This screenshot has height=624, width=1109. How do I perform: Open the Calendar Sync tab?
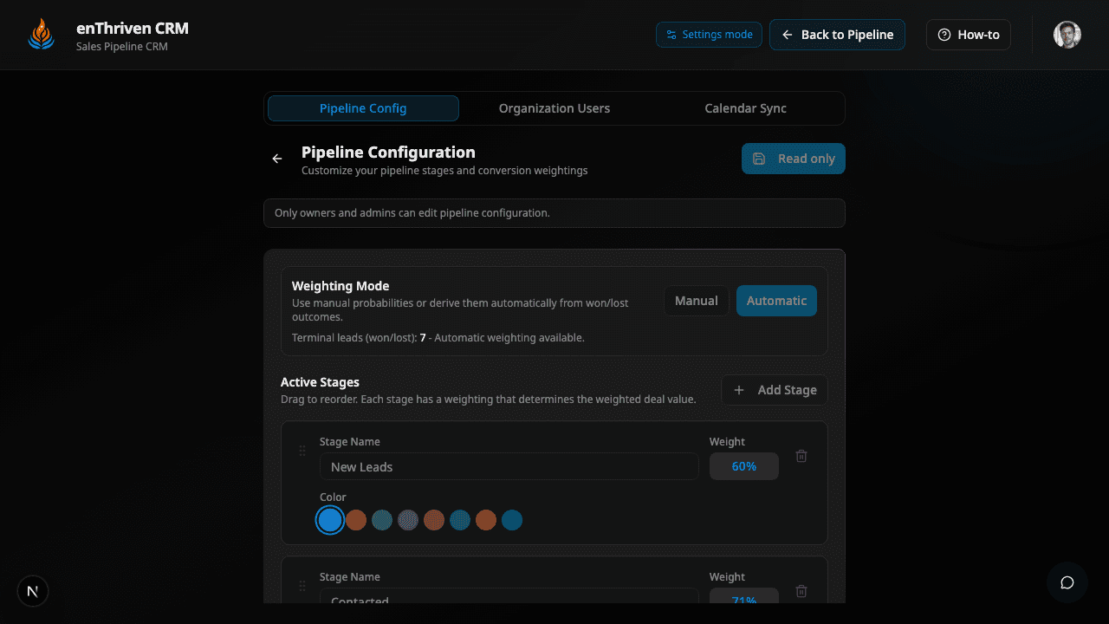(745, 108)
